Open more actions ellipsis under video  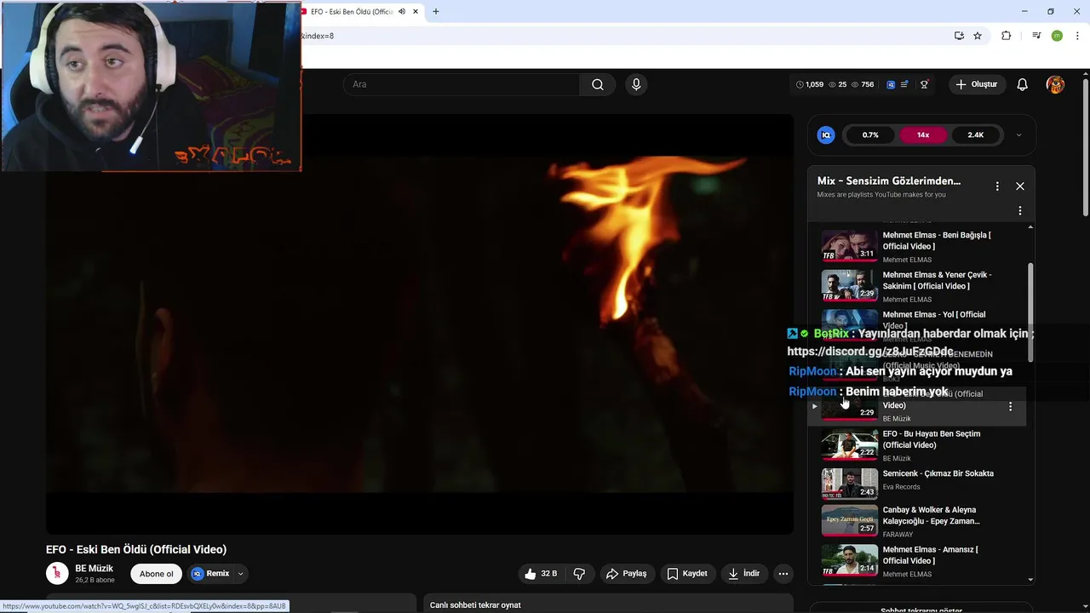(x=783, y=574)
